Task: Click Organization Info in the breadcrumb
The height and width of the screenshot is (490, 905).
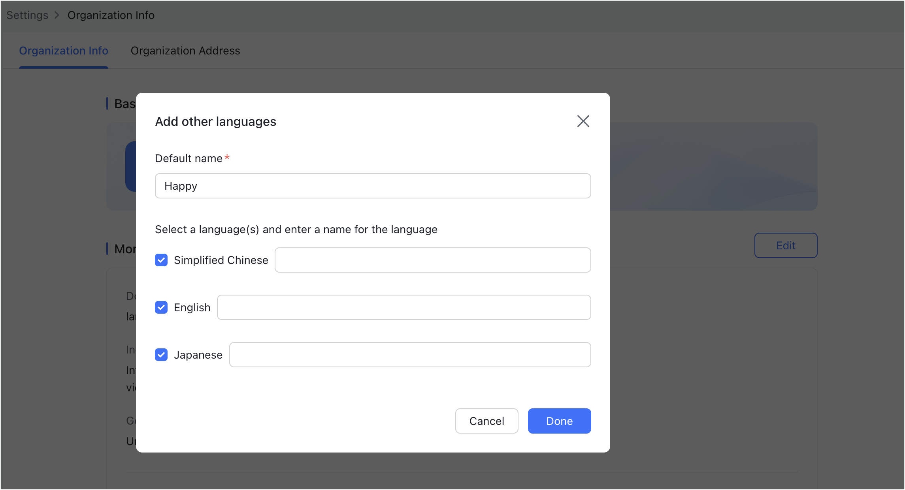Action: coord(111,15)
